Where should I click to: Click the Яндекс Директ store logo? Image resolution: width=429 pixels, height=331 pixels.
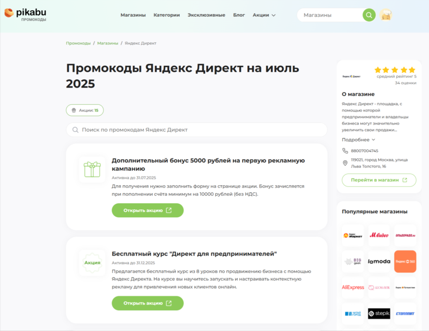352,77
